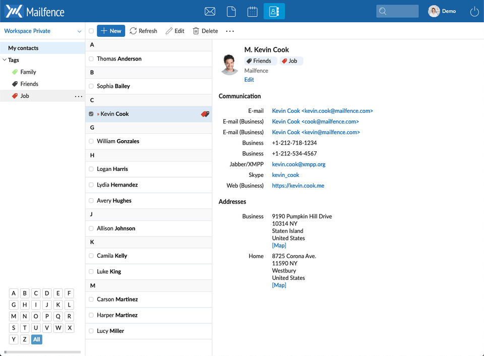Check the Allison Johnson checkbox
Viewport: 484px width, 356px height.
click(91, 228)
